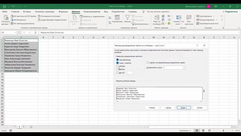The width and height of the screenshot is (241, 136).
Task: Click the zoom slider in the status bar
Action: point(223,131)
